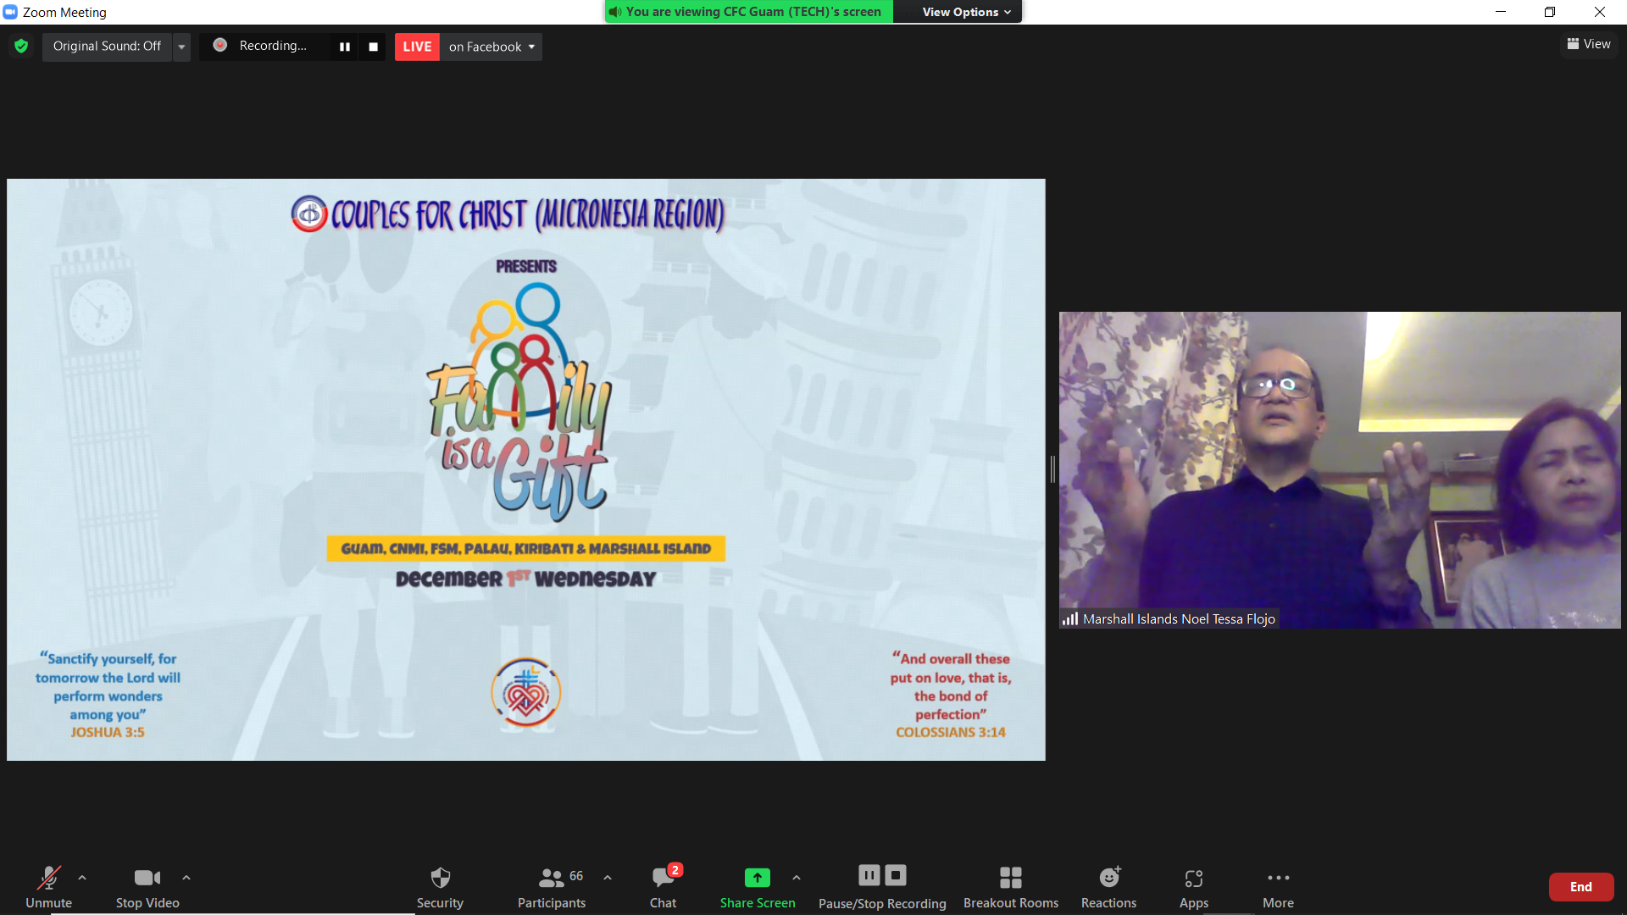Click green encryption shield icon
The height and width of the screenshot is (915, 1627).
[x=21, y=46]
